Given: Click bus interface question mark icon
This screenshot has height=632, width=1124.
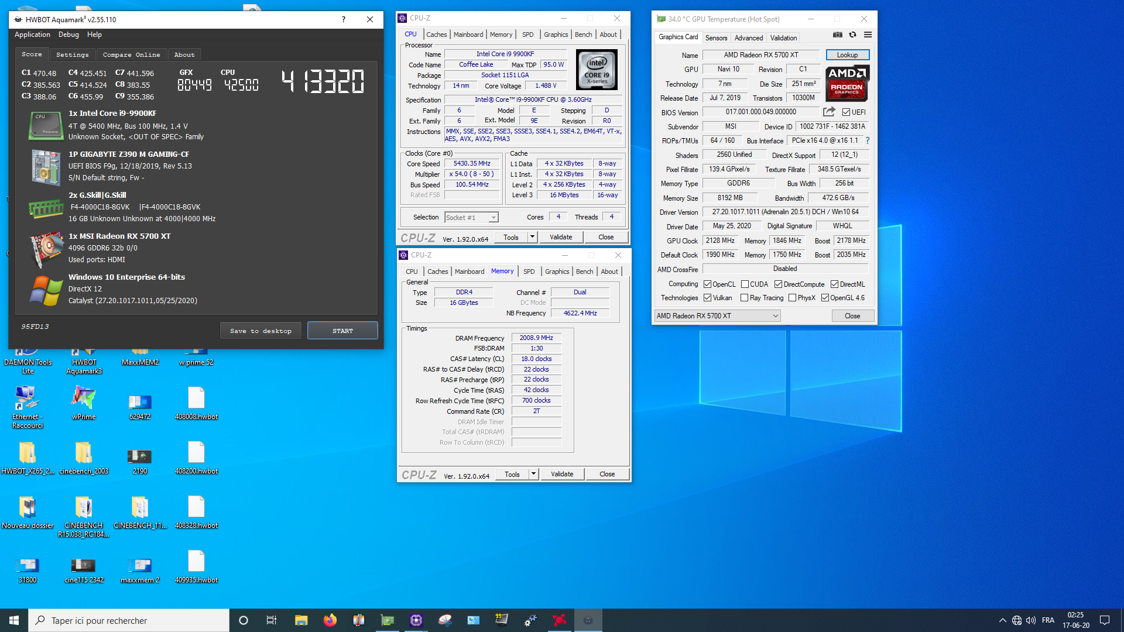Looking at the screenshot, I should coord(868,140).
